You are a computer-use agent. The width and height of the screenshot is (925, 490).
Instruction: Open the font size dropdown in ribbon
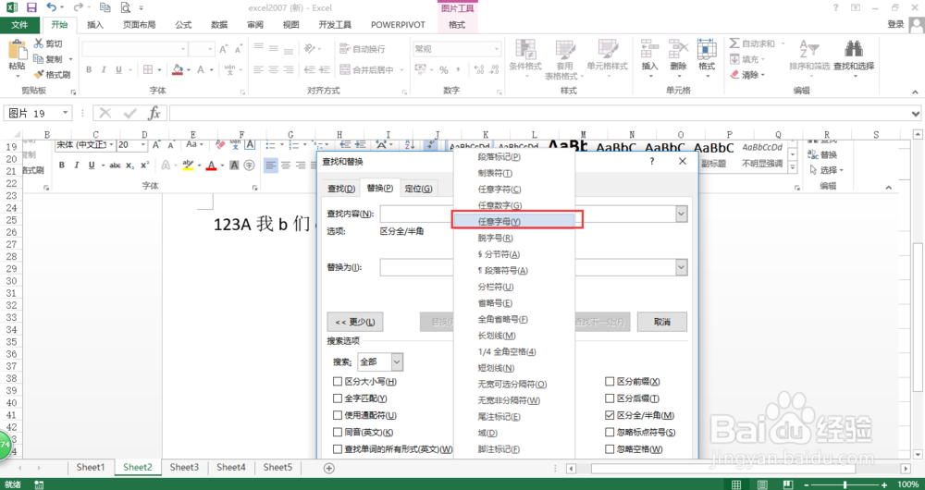pos(210,49)
